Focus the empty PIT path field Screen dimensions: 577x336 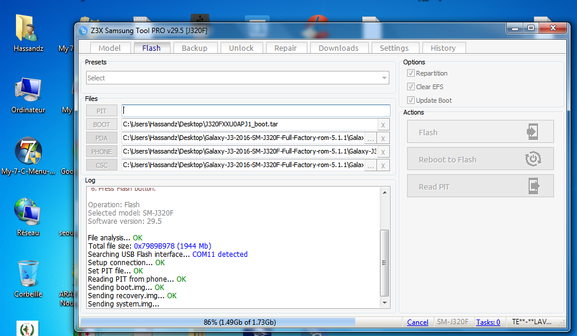(x=255, y=111)
